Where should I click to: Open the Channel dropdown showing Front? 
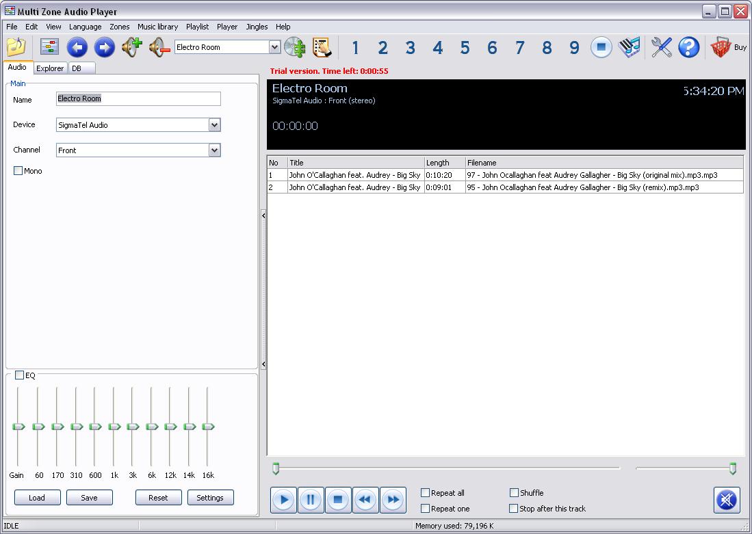tap(216, 150)
